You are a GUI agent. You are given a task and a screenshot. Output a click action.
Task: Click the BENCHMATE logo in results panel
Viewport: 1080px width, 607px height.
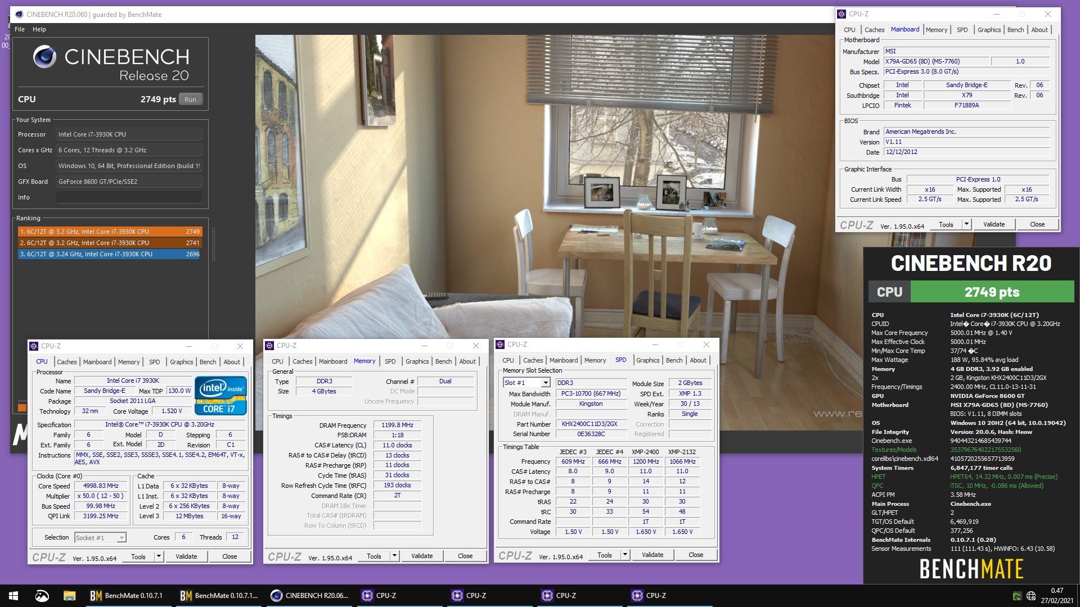(971, 569)
